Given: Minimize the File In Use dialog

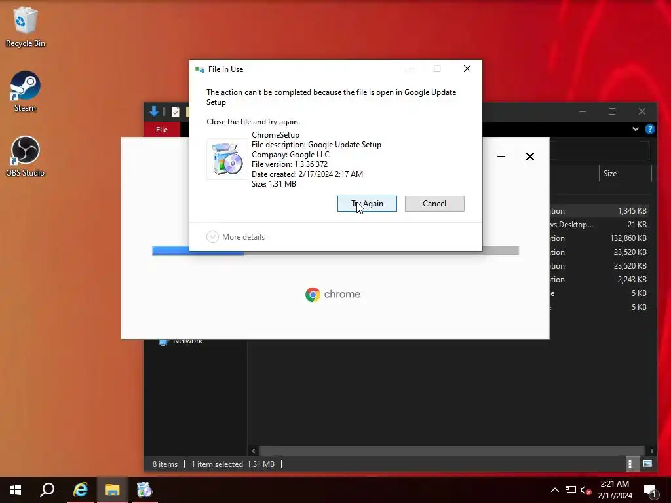Looking at the screenshot, I should [x=408, y=69].
